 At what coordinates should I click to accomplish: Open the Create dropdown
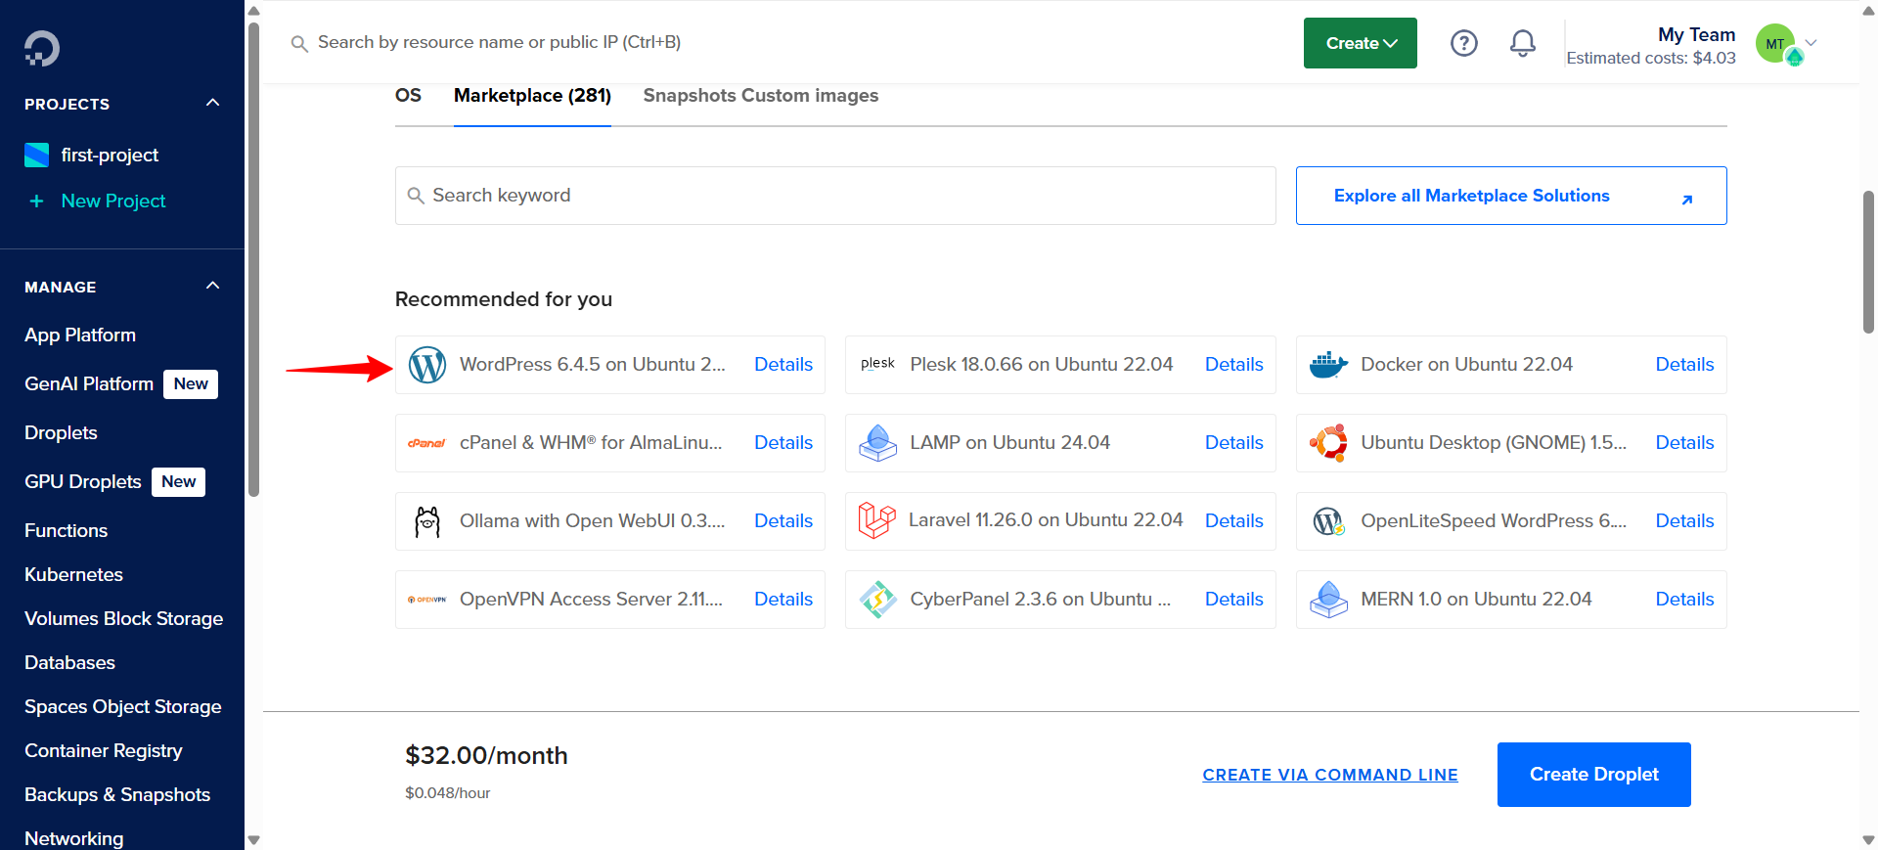click(1360, 43)
